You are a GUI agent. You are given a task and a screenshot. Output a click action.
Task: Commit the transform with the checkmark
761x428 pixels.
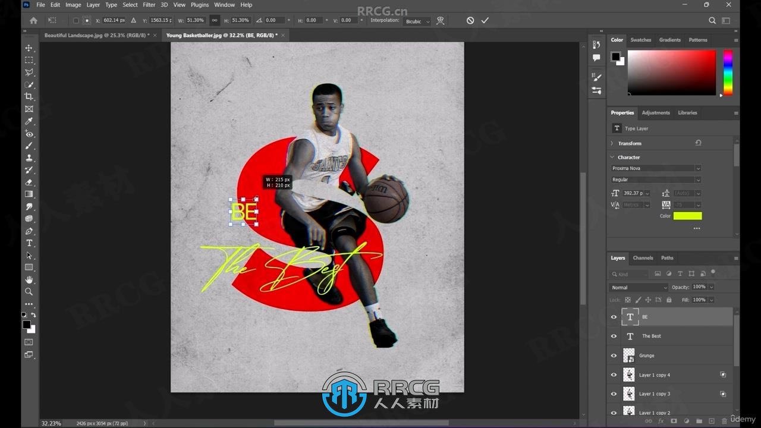pos(485,20)
